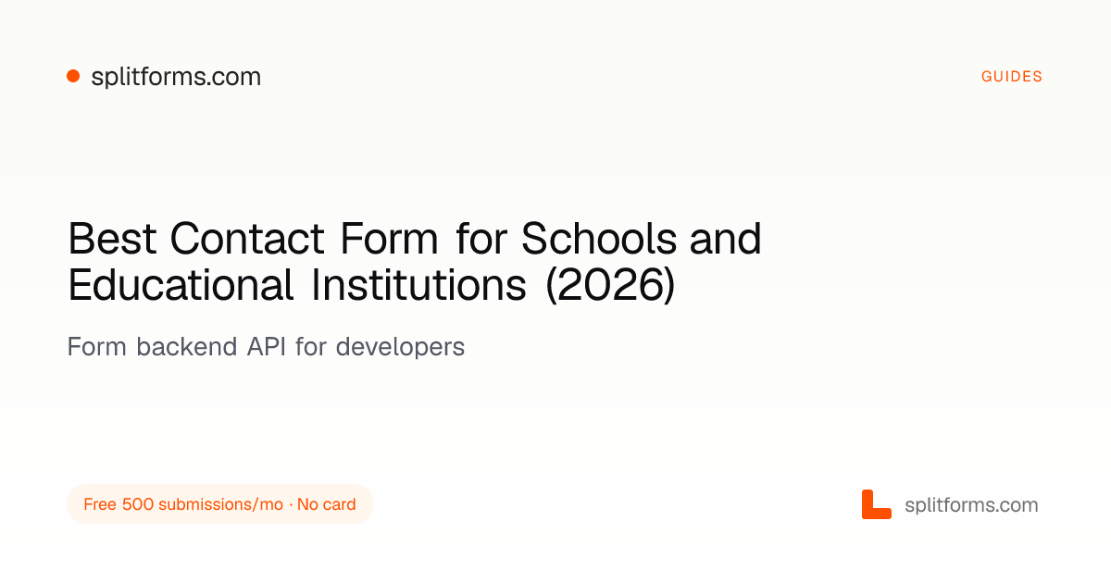Click the subtitle "Form backend API for developers"

click(x=266, y=347)
